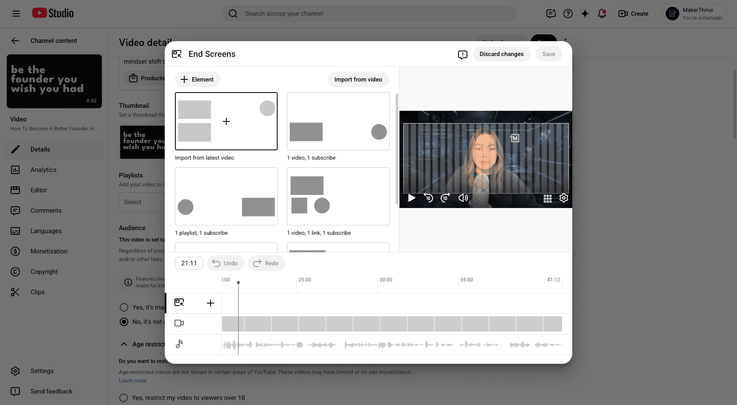737x405 pixels.
Task: Click the timeline playhead marker
Action: (238, 282)
